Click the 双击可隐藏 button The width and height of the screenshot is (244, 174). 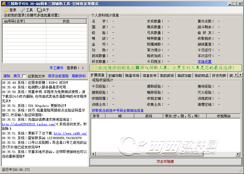[x=165, y=162]
